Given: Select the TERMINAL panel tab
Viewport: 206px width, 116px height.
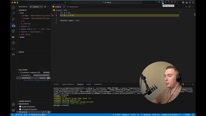Looking at the screenshot, I should (80, 84).
